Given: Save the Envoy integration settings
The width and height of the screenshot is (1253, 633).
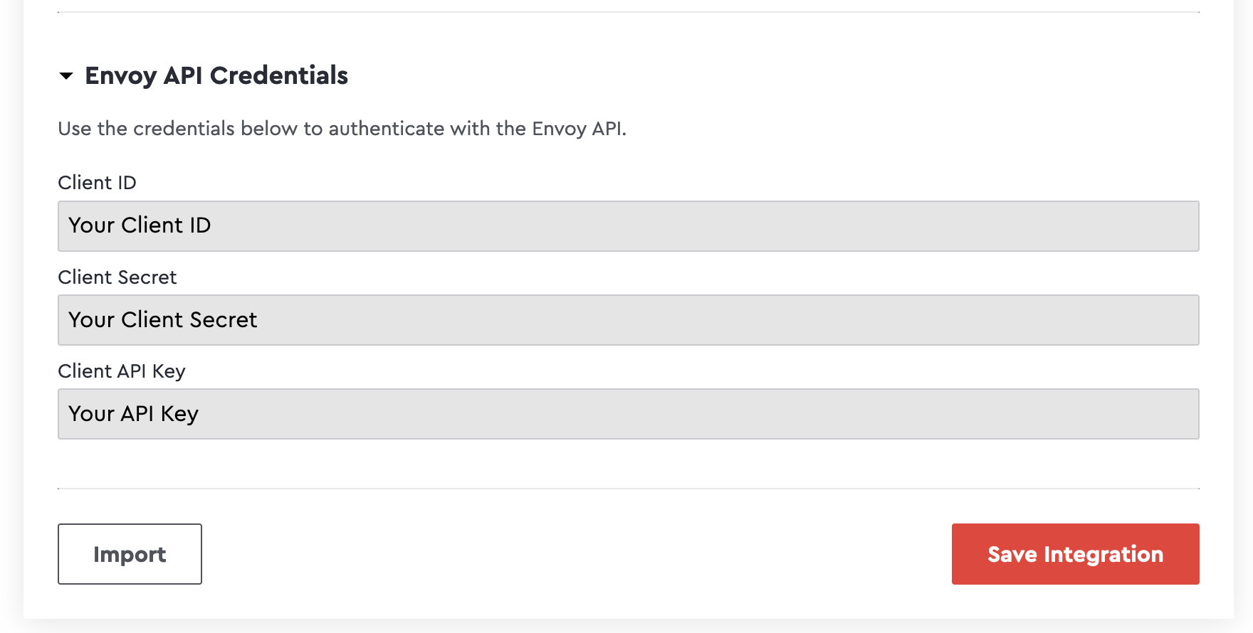Looking at the screenshot, I should [1075, 554].
